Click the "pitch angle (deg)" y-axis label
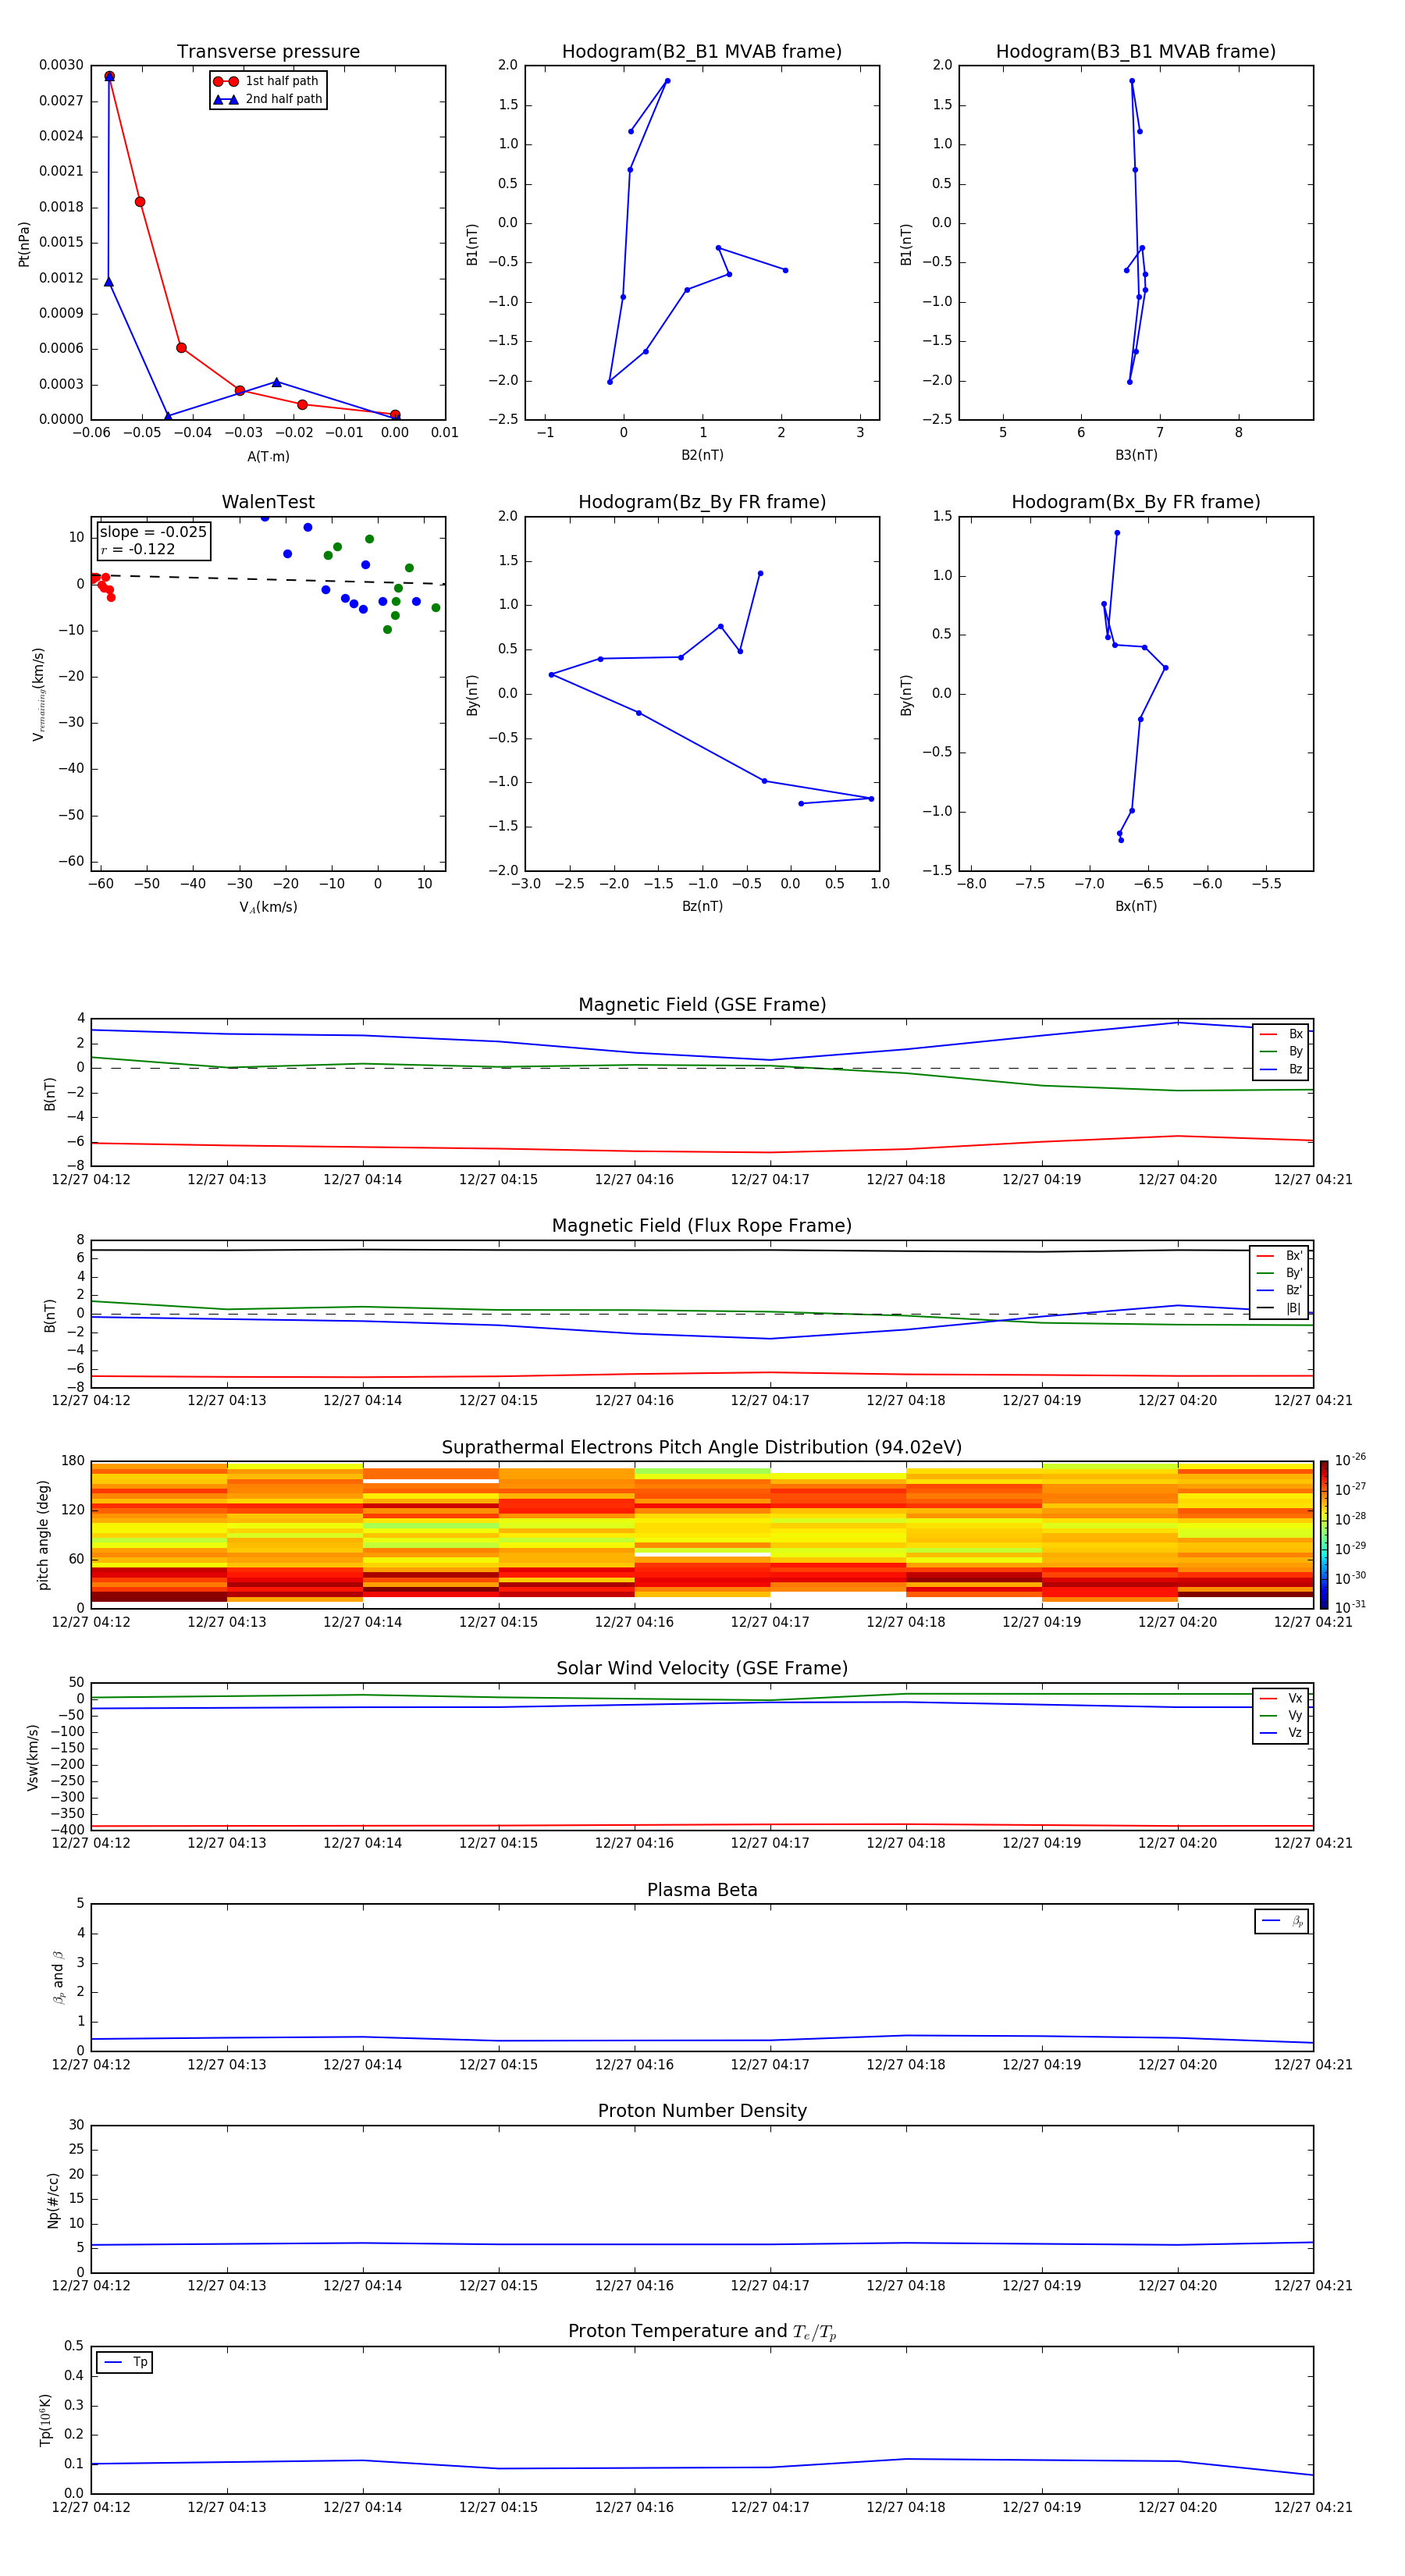1405x2576 pixels. tap(43, 1535)
